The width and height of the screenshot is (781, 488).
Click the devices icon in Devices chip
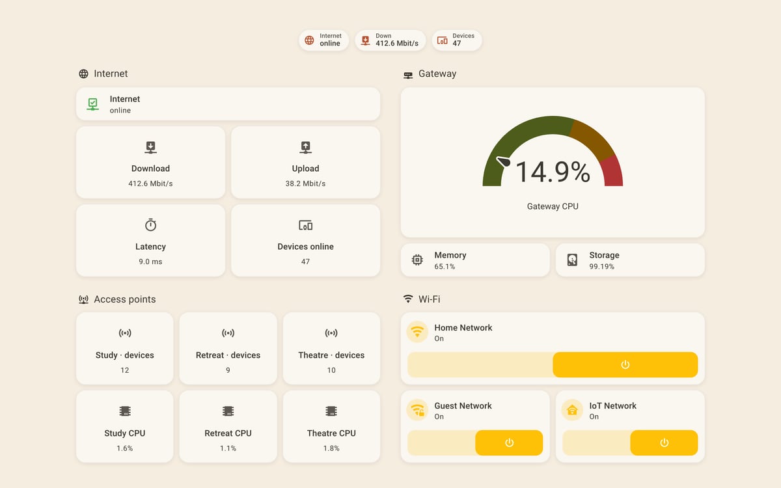(443, 40)
